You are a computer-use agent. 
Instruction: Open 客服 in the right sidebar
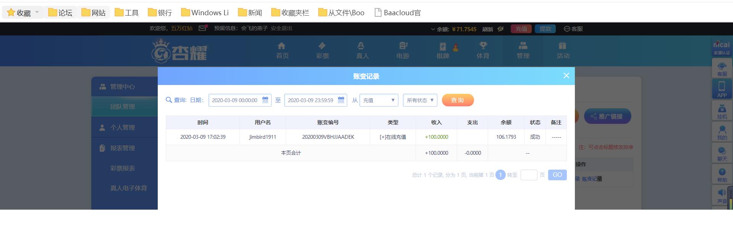tap(722, 68)
